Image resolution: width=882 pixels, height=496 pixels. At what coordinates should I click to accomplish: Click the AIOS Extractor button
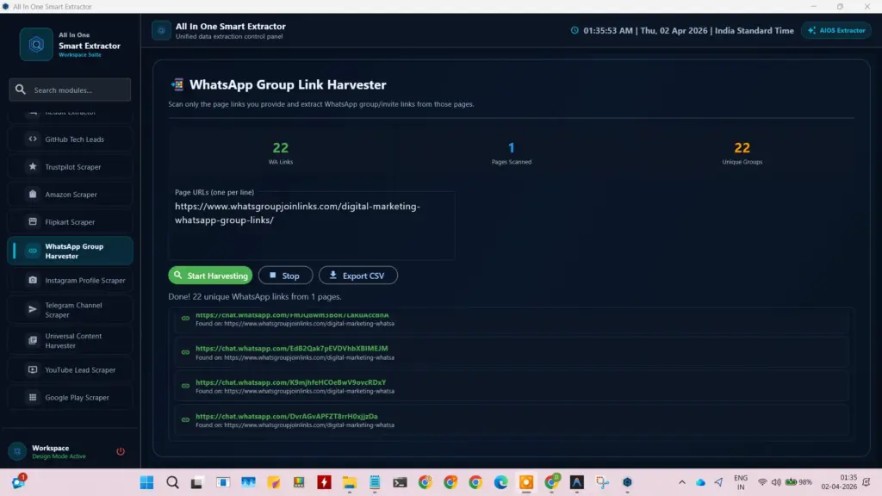pos(836,30)
